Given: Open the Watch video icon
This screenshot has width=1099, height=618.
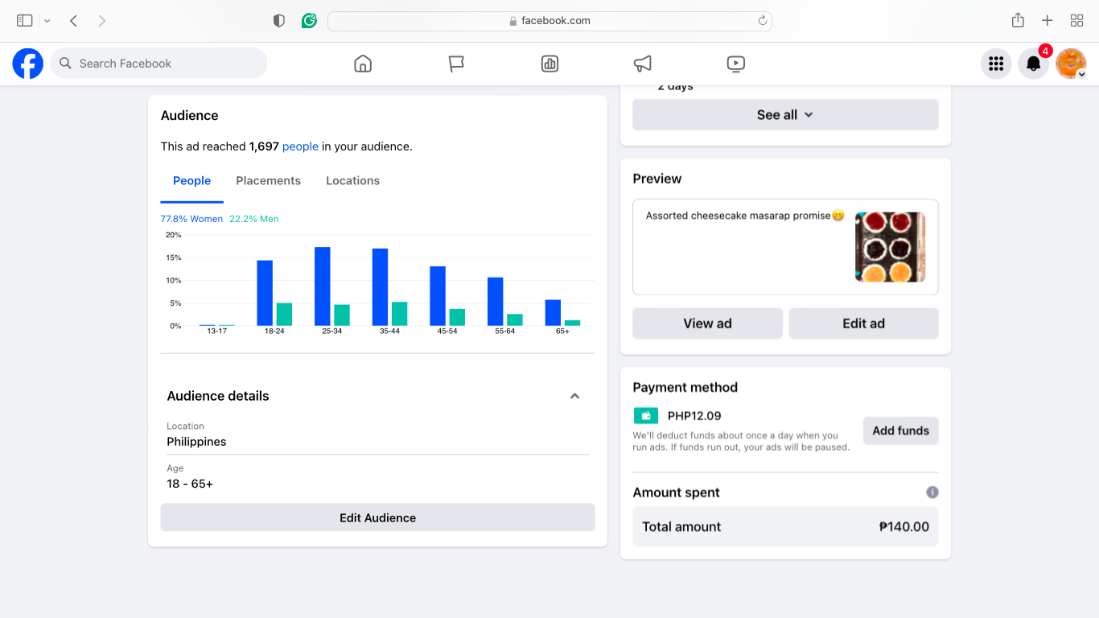Looking at the screenshot, I should 735,64.
